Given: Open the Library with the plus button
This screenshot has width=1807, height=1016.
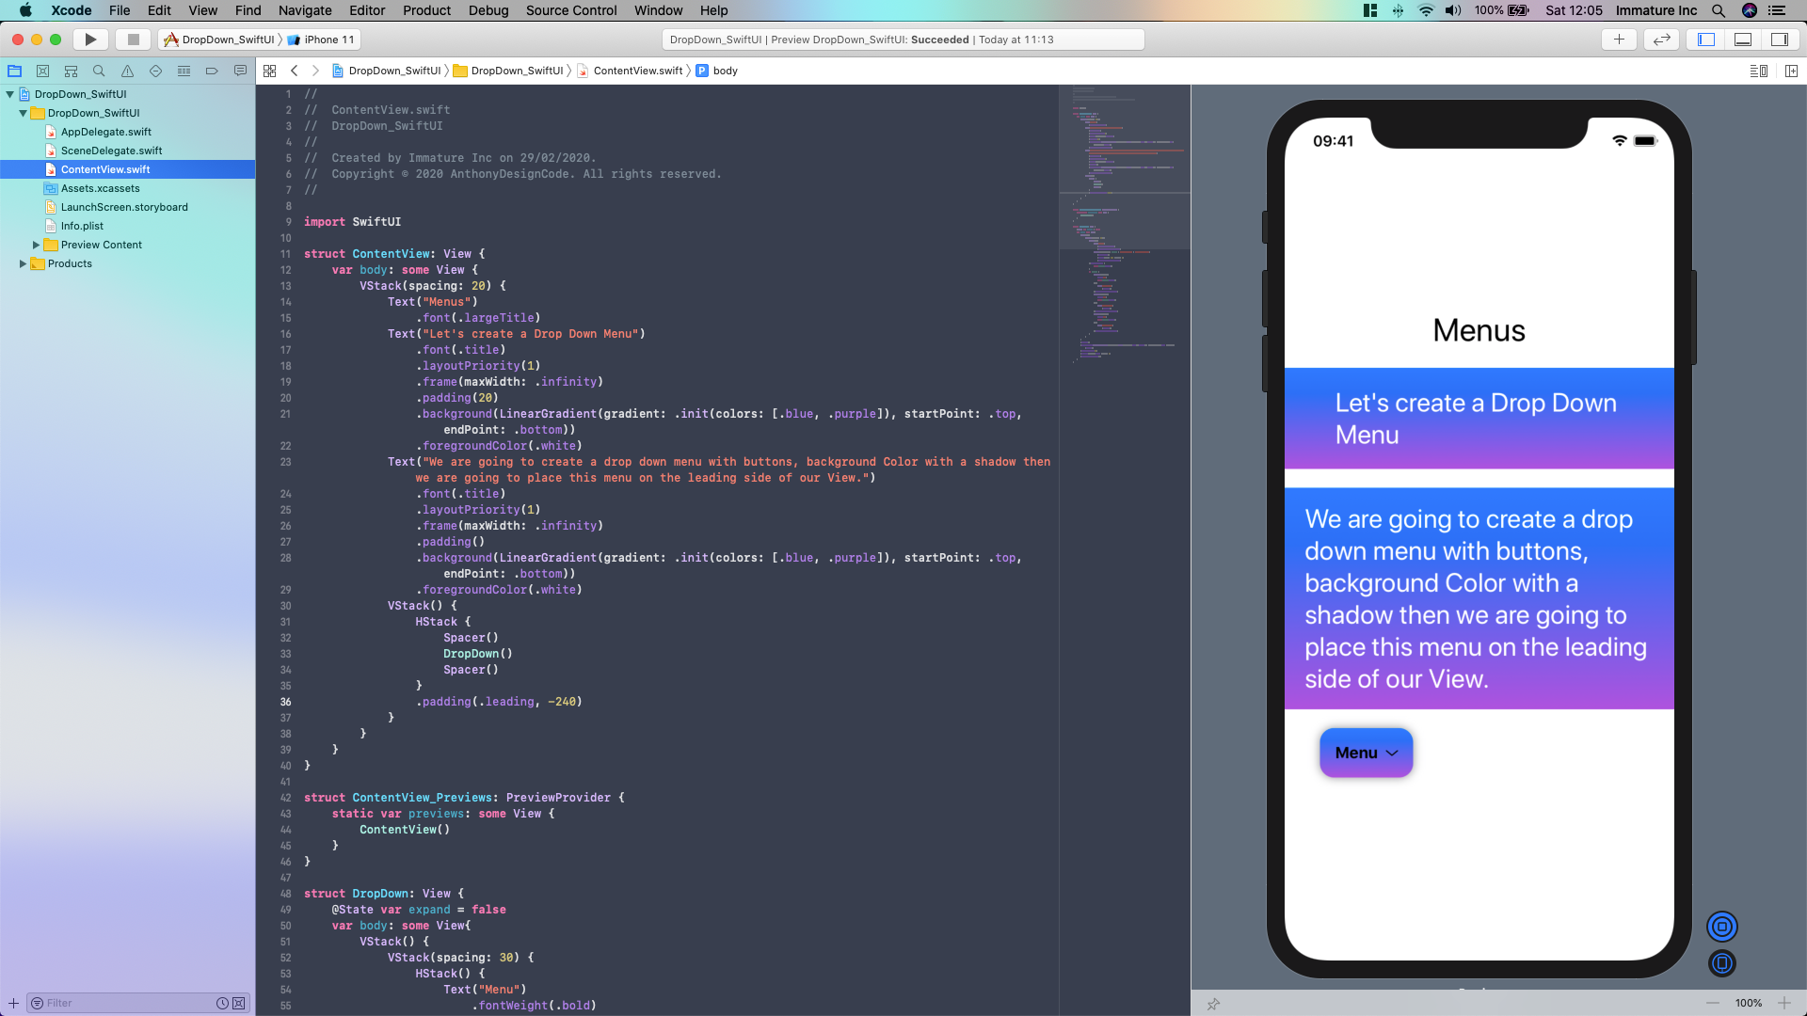Looking at the screenshot, I should (1618, 40).
